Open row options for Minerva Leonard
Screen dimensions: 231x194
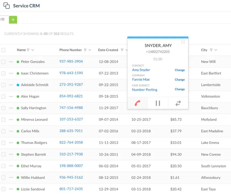coord(11,120)
